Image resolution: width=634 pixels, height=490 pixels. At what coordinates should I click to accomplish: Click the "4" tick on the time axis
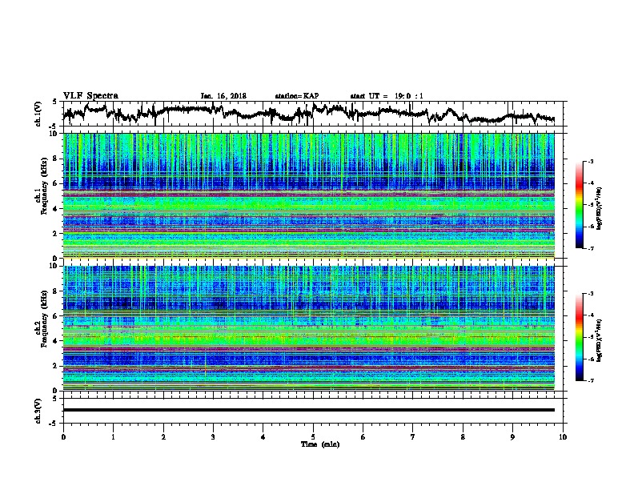pyautogui.click(x=263, y=437)
